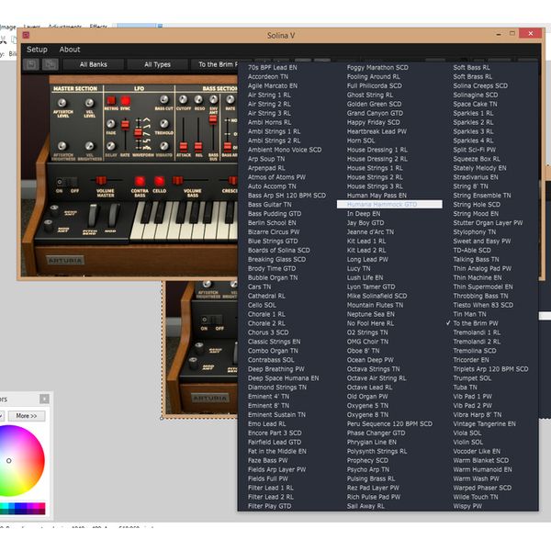
Task: Open the All Types dropdown
Action: pyautogui.click(x=157, y=64)
